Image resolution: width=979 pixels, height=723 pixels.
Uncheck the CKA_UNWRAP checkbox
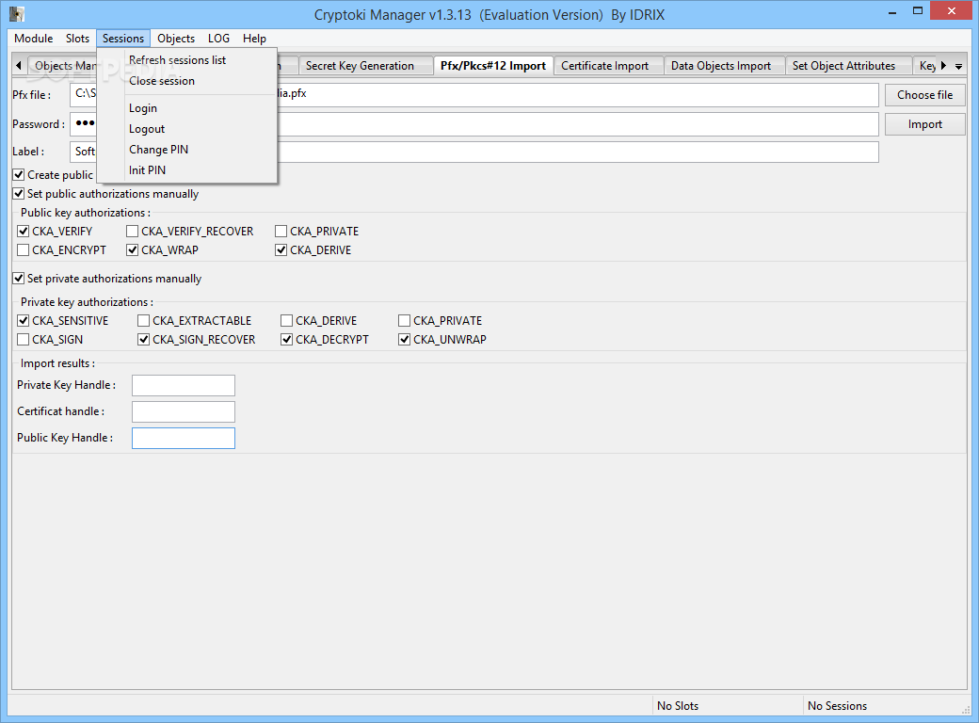(x=404, y=339)
